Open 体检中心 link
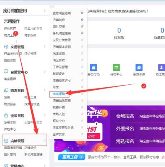Screen dimensions: 165x167 pyautogui.click(x=10, y=129)
